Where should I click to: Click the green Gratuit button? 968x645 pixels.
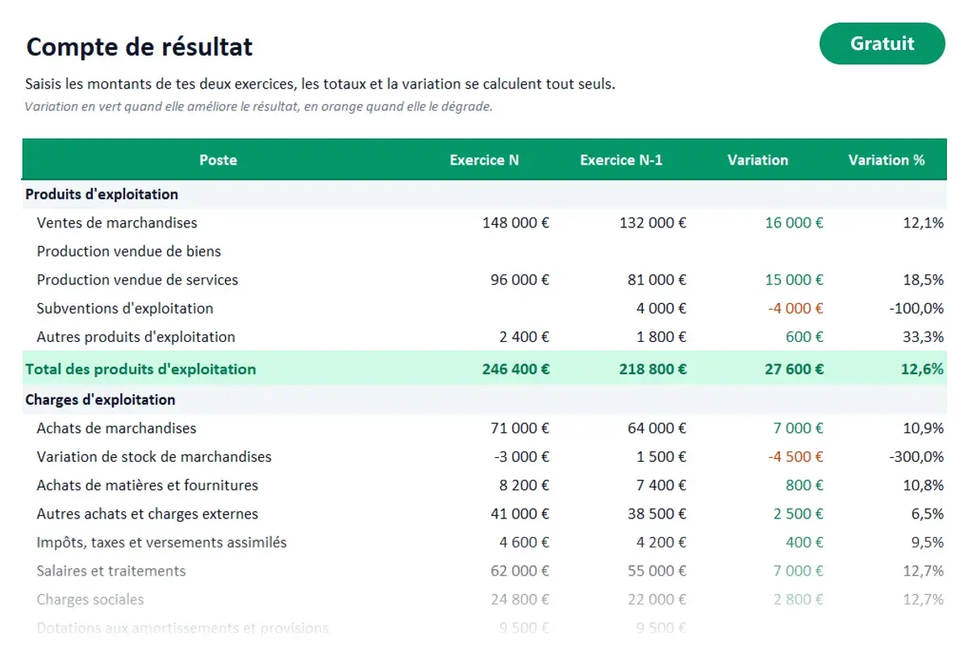[882, 44]
